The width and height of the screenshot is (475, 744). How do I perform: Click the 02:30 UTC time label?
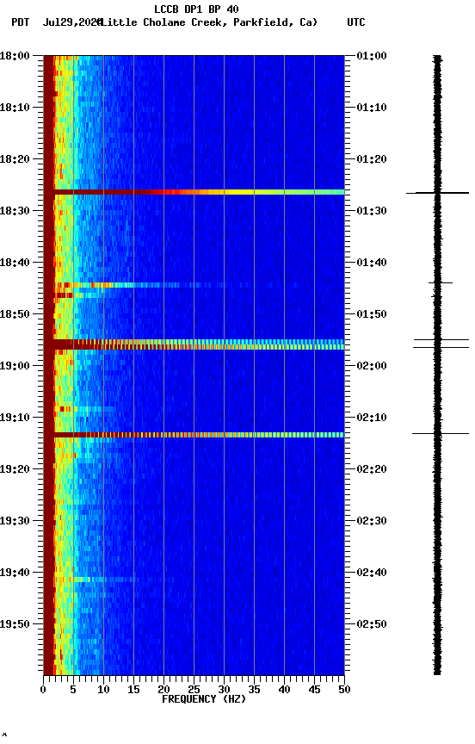point(372,522)
